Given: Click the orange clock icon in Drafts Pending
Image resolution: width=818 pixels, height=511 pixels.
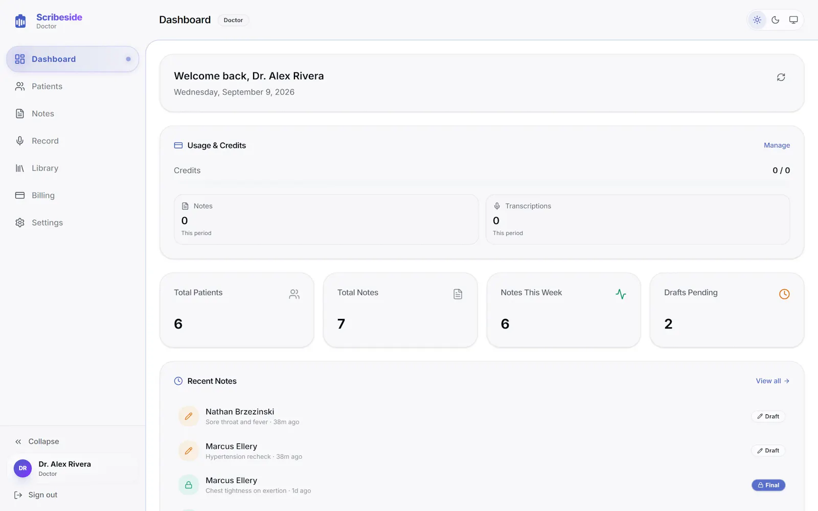Looking at the screenshot, I should click(x=784, y=294).
